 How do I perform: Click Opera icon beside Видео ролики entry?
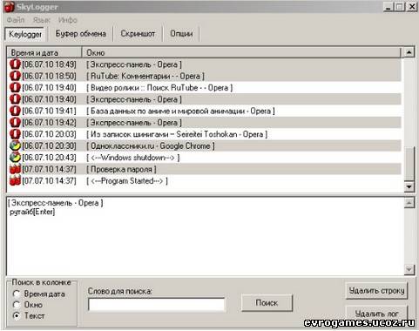pos(15,87)
